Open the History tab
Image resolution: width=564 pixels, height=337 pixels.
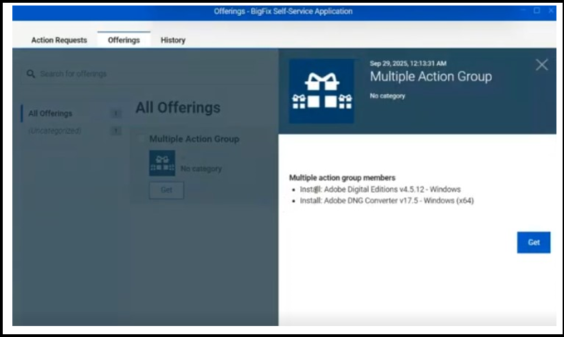pos(173,40)
